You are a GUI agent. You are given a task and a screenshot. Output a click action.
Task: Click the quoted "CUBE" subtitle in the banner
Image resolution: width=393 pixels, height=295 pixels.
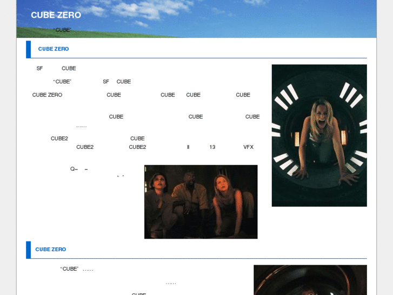62,30
